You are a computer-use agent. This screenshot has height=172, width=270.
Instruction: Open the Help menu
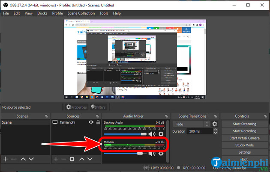coord(117,13)
